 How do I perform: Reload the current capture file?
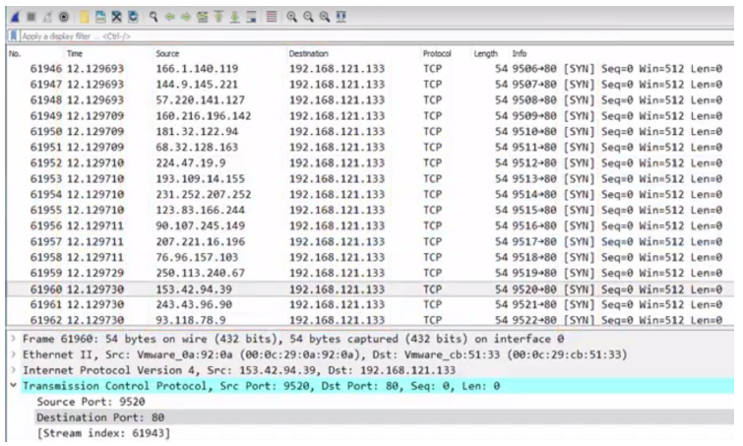134,17
